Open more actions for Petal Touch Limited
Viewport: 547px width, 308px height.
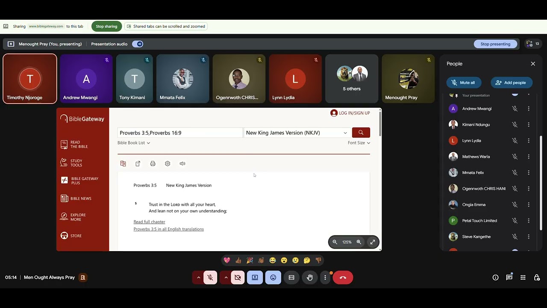(529, 221)
